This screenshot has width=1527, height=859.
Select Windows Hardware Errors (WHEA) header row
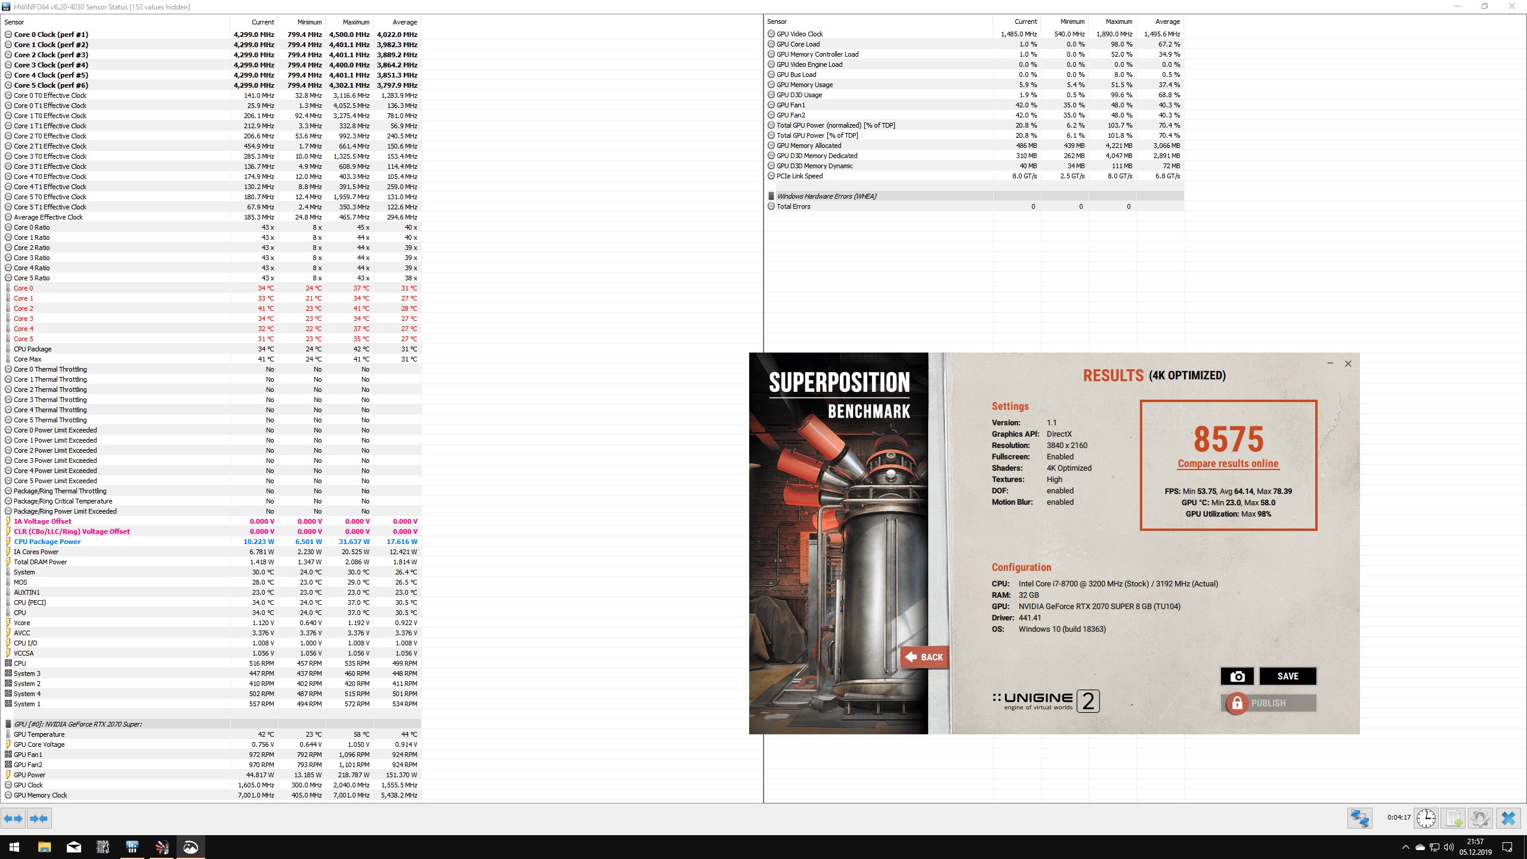(826, 196)
